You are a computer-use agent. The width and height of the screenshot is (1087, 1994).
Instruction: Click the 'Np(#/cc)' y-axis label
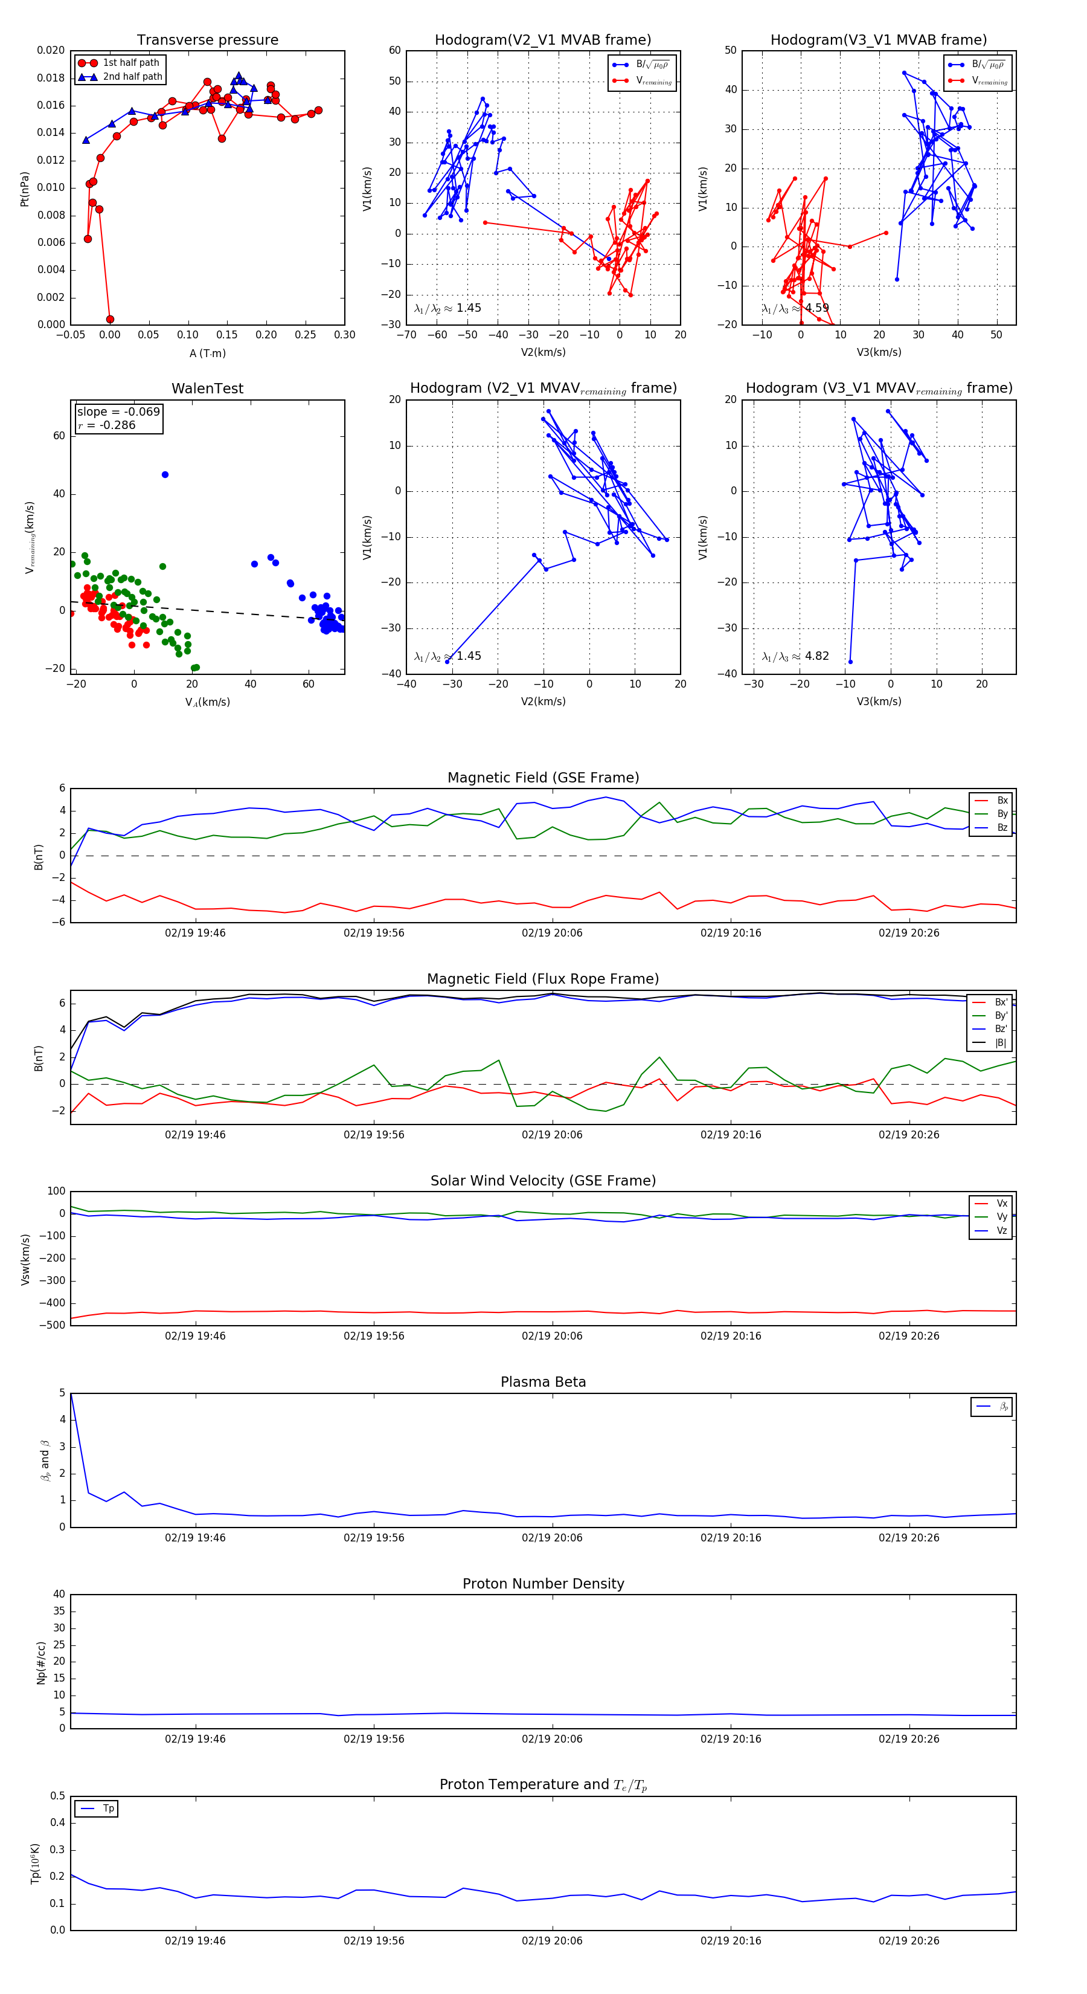(x=41, y=1663)
